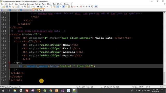Click the Zoom In toolbar icon

click(45, 6)
